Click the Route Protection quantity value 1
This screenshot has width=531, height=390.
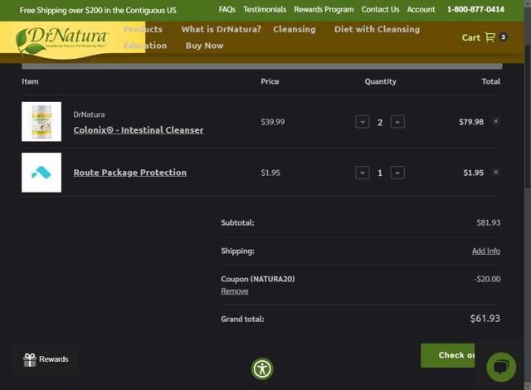(380, 173)
